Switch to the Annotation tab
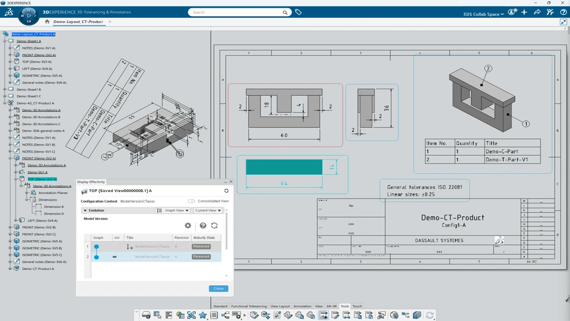 (302, 306)
